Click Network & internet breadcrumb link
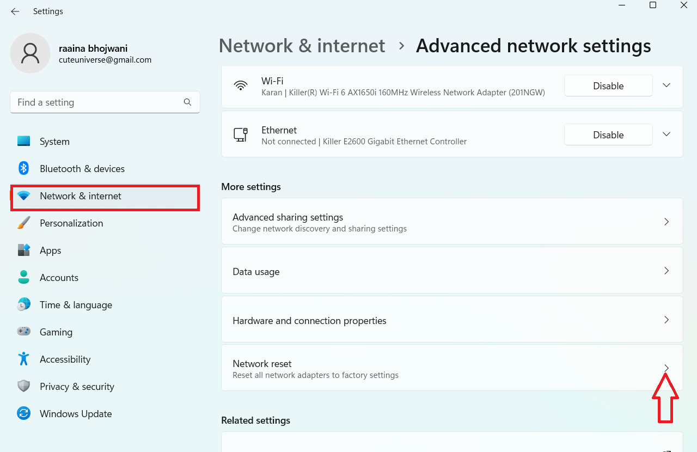This screenshot has width=697, height=452. click(x=302, y=46)
